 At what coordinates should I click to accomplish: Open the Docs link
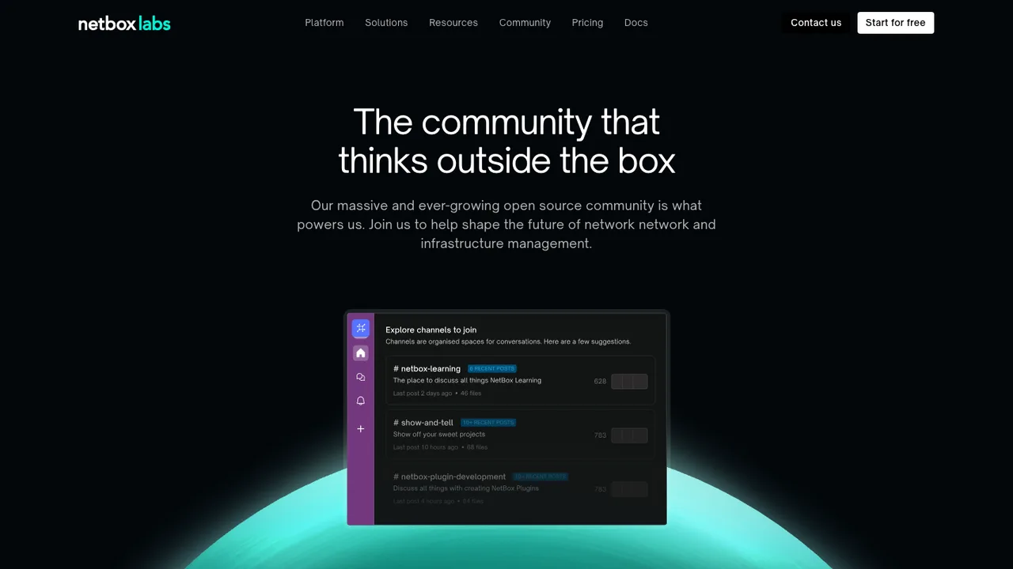click(636, 23)
